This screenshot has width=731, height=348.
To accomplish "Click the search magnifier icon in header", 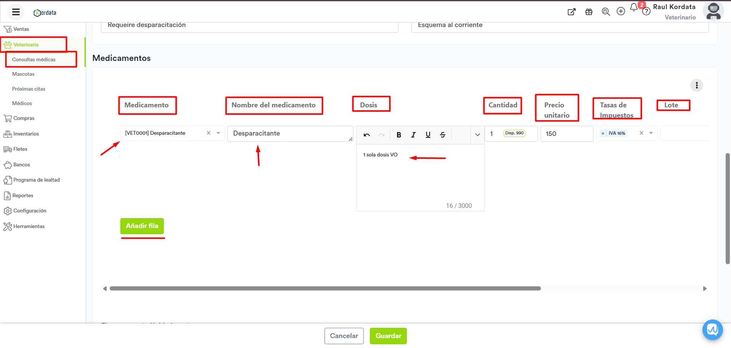I will coord(606,12).
